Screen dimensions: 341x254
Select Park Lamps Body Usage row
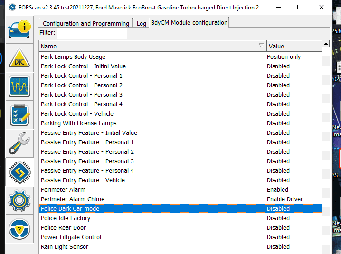click(x=180, y=57)
